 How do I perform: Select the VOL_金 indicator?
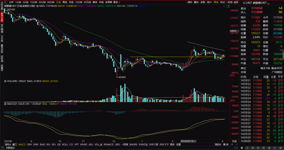pyautogui.click(x=98, y=144)
